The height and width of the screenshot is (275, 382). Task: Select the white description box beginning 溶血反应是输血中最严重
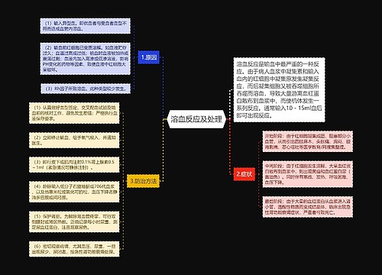coord(279,89)
